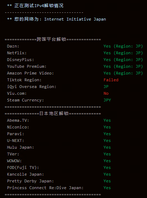This screenshot has height=198, width=147.
Task: Click the WOWOW Yes result
Action: tap(107, 161)
